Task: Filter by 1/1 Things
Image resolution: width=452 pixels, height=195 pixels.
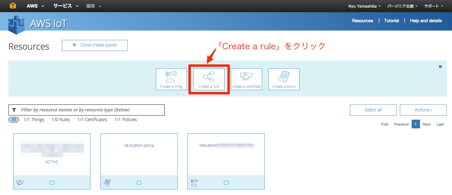Action: 34,120
